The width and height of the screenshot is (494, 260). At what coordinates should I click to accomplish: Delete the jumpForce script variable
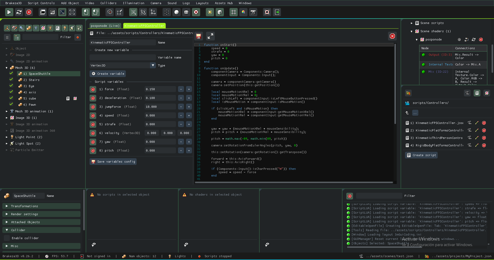[x=93, y=107]
